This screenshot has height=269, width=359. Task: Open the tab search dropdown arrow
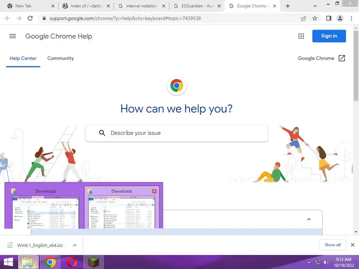click(x=315, y=6)
